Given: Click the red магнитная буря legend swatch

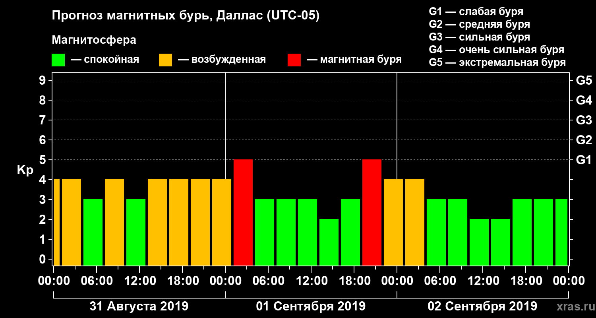Looking at the screenshot, I should click(294, 60).
